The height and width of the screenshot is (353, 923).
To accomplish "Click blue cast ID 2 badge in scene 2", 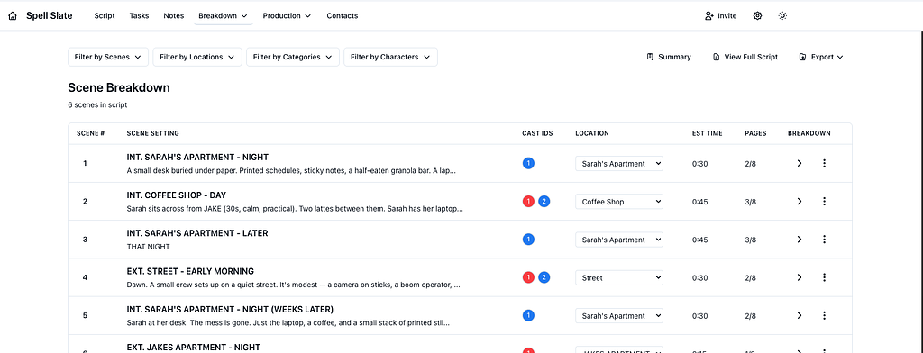I will pyautogui.click(x=544, y=201).
